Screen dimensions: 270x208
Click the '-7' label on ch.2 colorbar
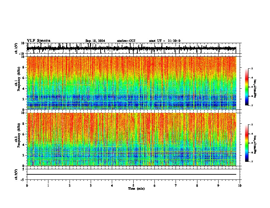pos(251,161)
